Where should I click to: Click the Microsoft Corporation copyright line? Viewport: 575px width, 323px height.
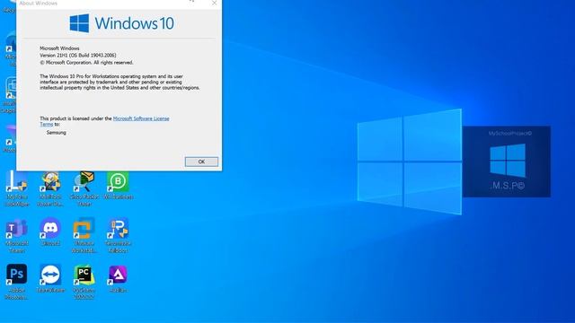pos(86,63)
